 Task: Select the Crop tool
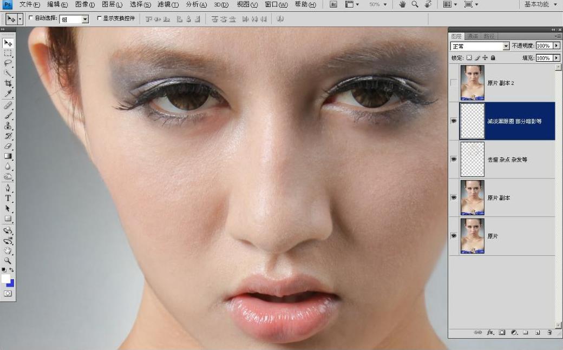click(x=8, y=84)
